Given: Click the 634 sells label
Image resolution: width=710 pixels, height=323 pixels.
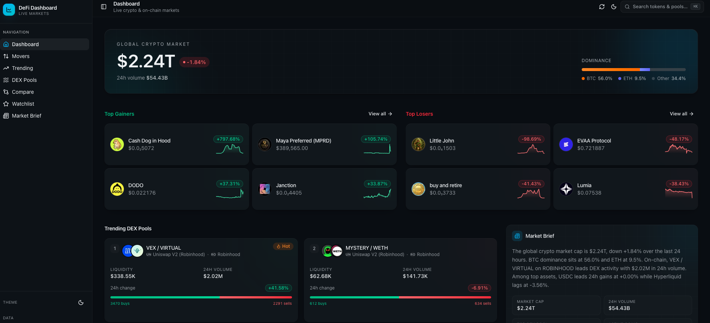Looking at the screenshot, I should tap(483, 304).
